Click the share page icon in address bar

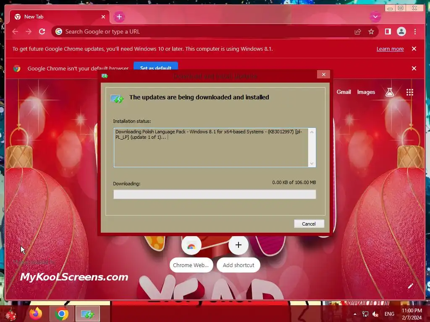358,32
